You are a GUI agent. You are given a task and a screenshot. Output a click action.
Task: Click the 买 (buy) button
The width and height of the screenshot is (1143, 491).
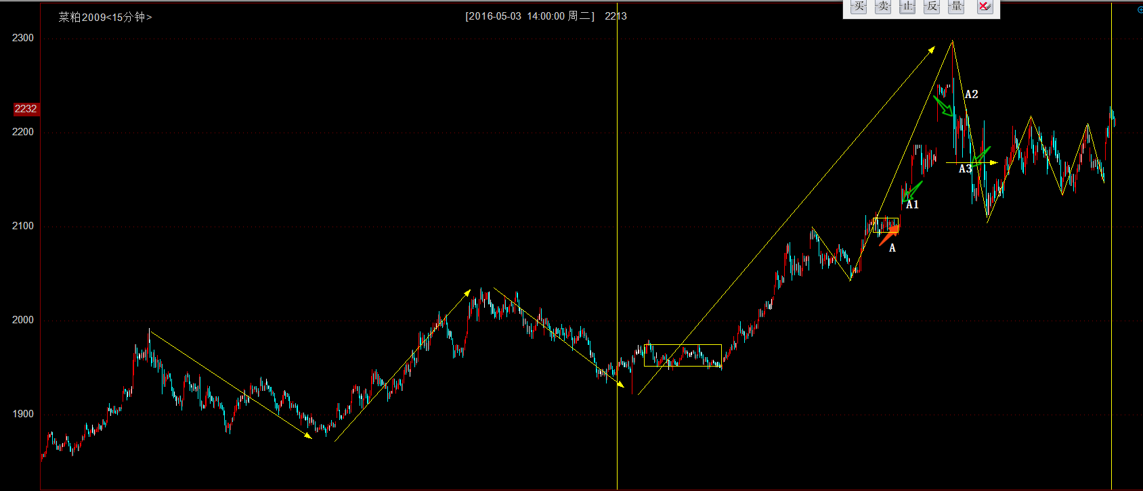tap(859, 7)
